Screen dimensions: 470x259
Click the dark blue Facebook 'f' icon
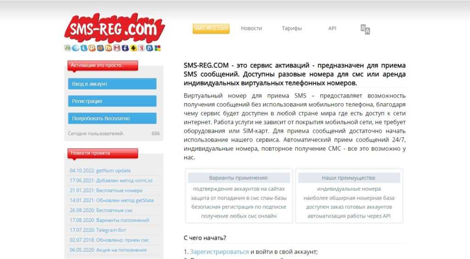[x=125, y=48]
